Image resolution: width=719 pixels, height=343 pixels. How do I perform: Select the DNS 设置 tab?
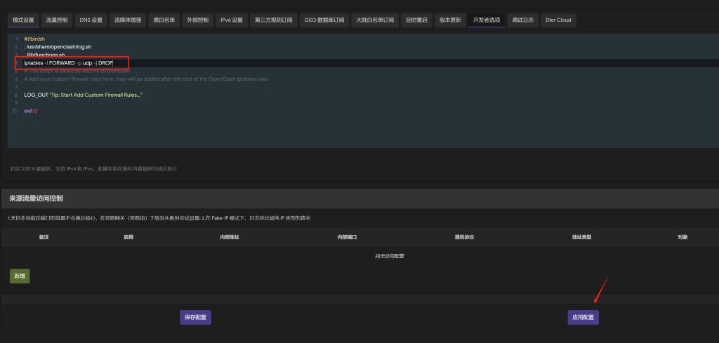(x=91, y=20)
